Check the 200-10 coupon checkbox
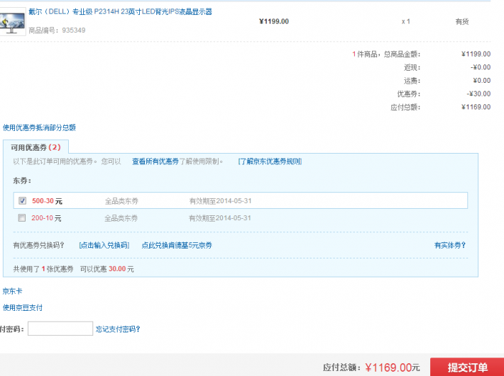504x376 pixels. click(x=22, y=218)
